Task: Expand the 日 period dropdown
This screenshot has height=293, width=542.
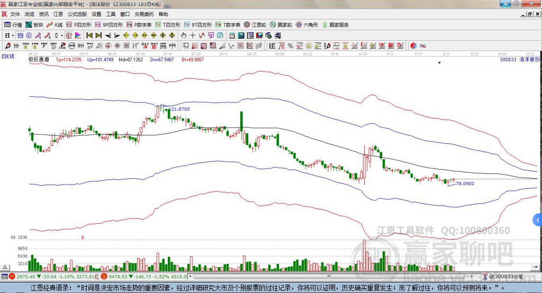Action: pyautogui.click(x=13, y=35)
